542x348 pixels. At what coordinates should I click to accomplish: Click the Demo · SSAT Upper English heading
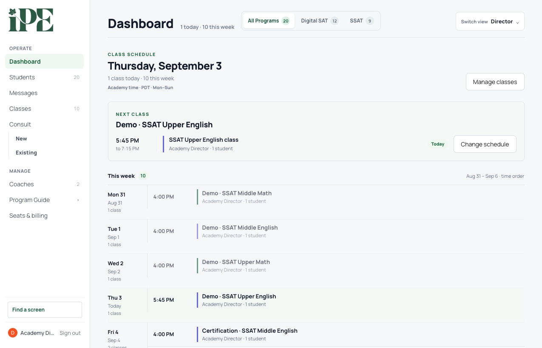164,125
